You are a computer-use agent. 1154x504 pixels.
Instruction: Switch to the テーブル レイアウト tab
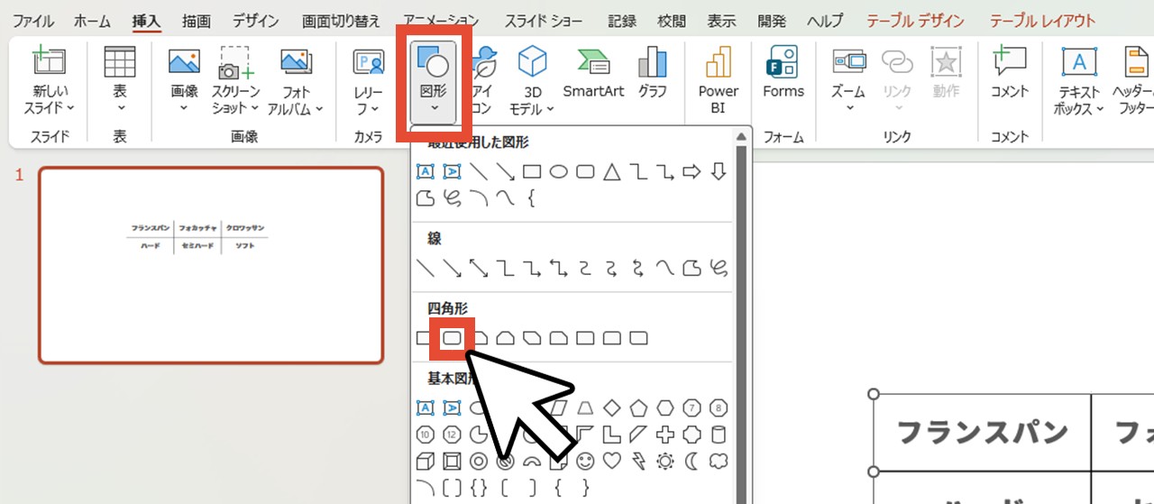tap(1042, 21)
